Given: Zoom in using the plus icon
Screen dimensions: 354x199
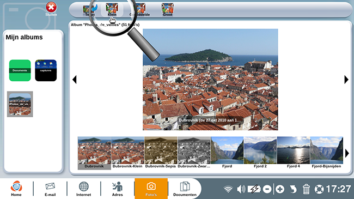Looking at the screenshot, I should point(280,189).
